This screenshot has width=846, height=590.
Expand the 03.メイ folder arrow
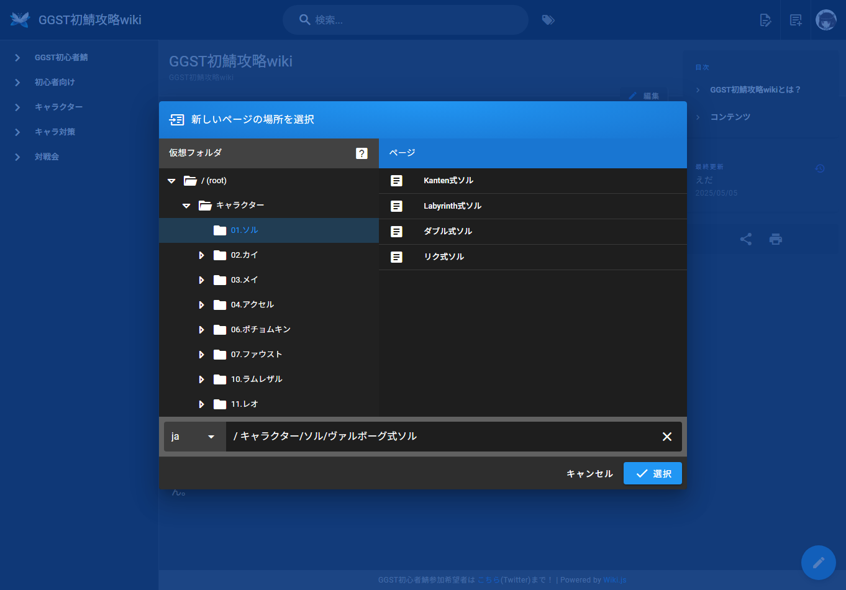tap(201, 280)
